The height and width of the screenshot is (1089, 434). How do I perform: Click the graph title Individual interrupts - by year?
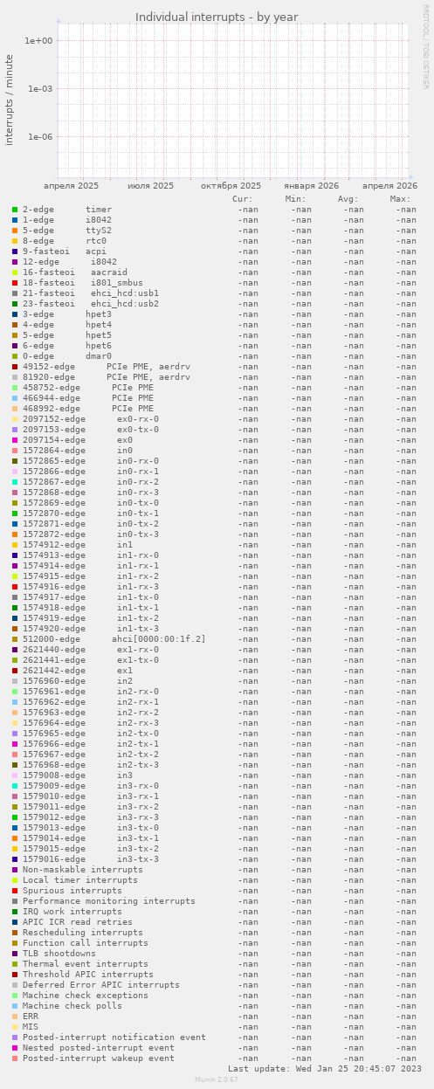coord(217,17)
